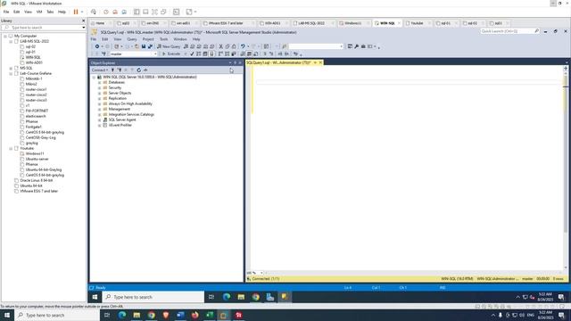
Task: Expand MS-SQL folder in VMware Library
Action: (11, 68)
